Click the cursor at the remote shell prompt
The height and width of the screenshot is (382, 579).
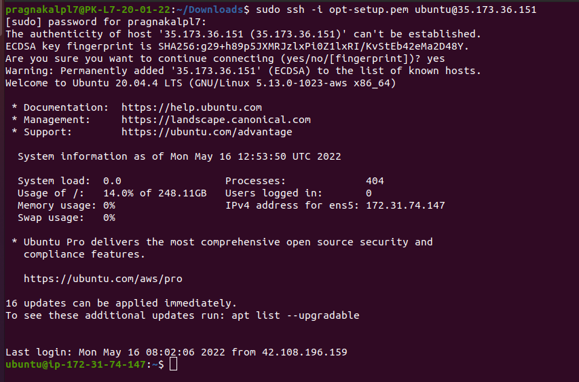174,364
